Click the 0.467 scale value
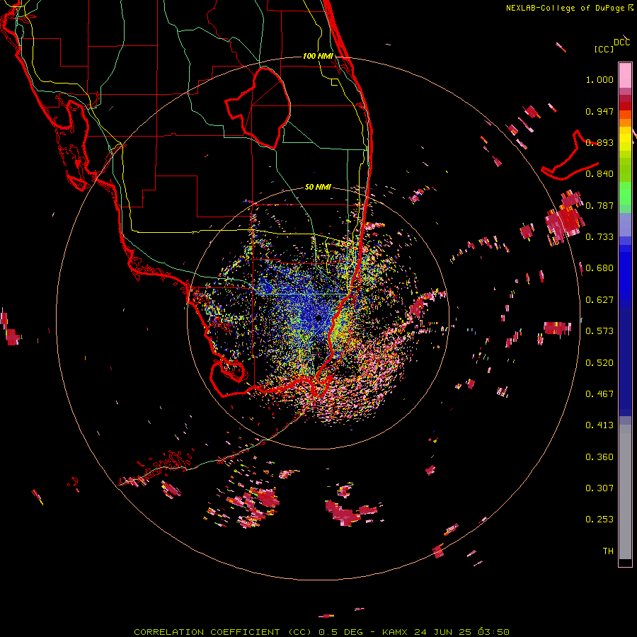This screenshot has height=637, width=637. point(599,394)
